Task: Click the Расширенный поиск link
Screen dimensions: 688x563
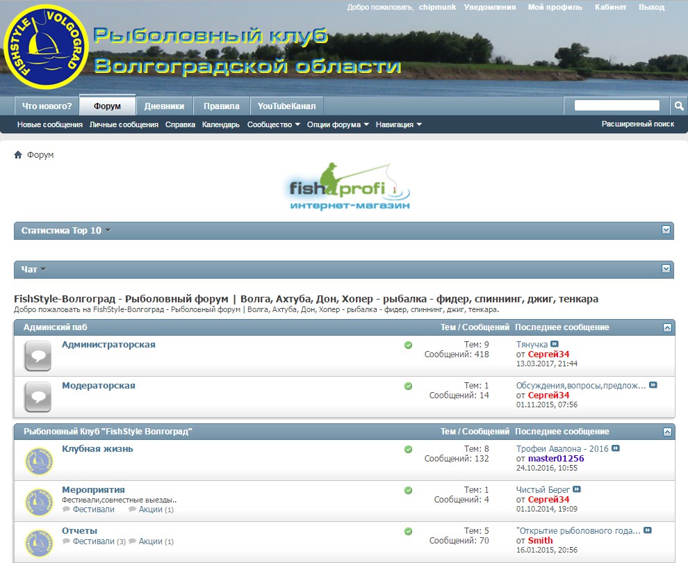Action: click(x=637, y=124)
